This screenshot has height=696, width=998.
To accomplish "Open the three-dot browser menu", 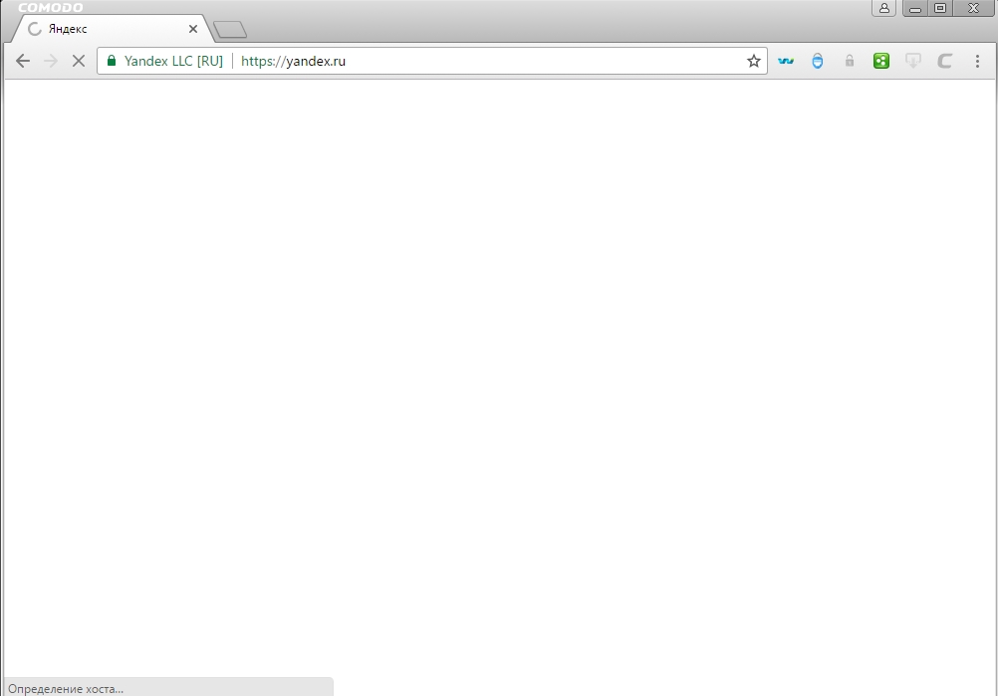I will coord(977,61).
